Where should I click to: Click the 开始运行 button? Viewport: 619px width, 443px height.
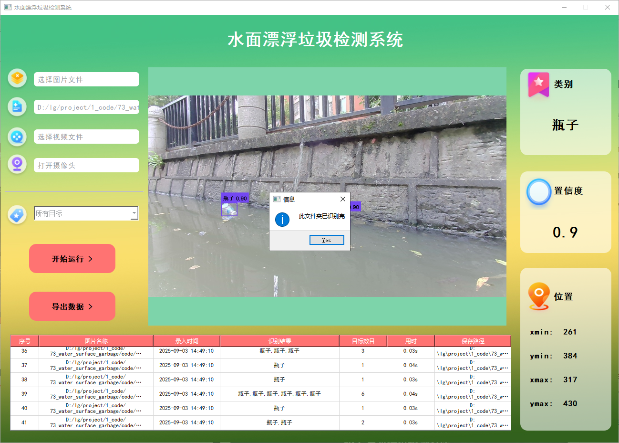pos(72,259)
